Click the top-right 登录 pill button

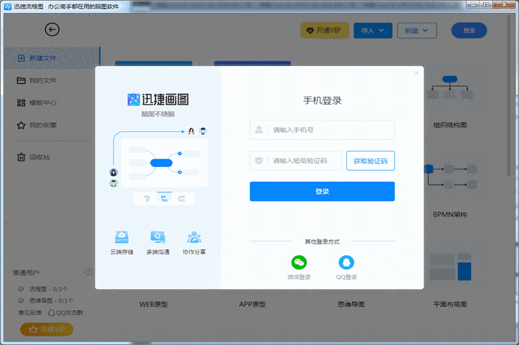469,30
